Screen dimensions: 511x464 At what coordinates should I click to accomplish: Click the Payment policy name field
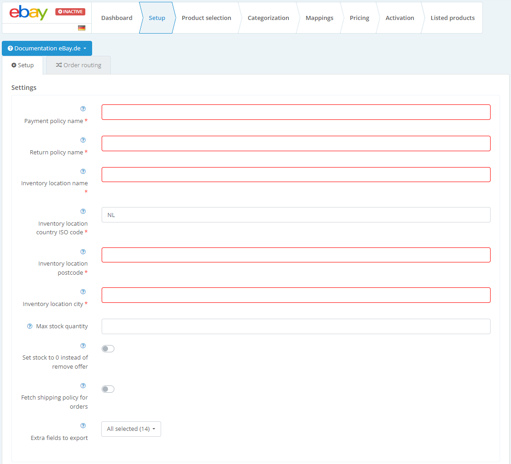point(296,112)
